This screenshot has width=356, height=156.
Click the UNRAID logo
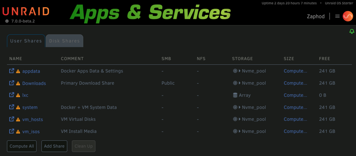(26, 11)
